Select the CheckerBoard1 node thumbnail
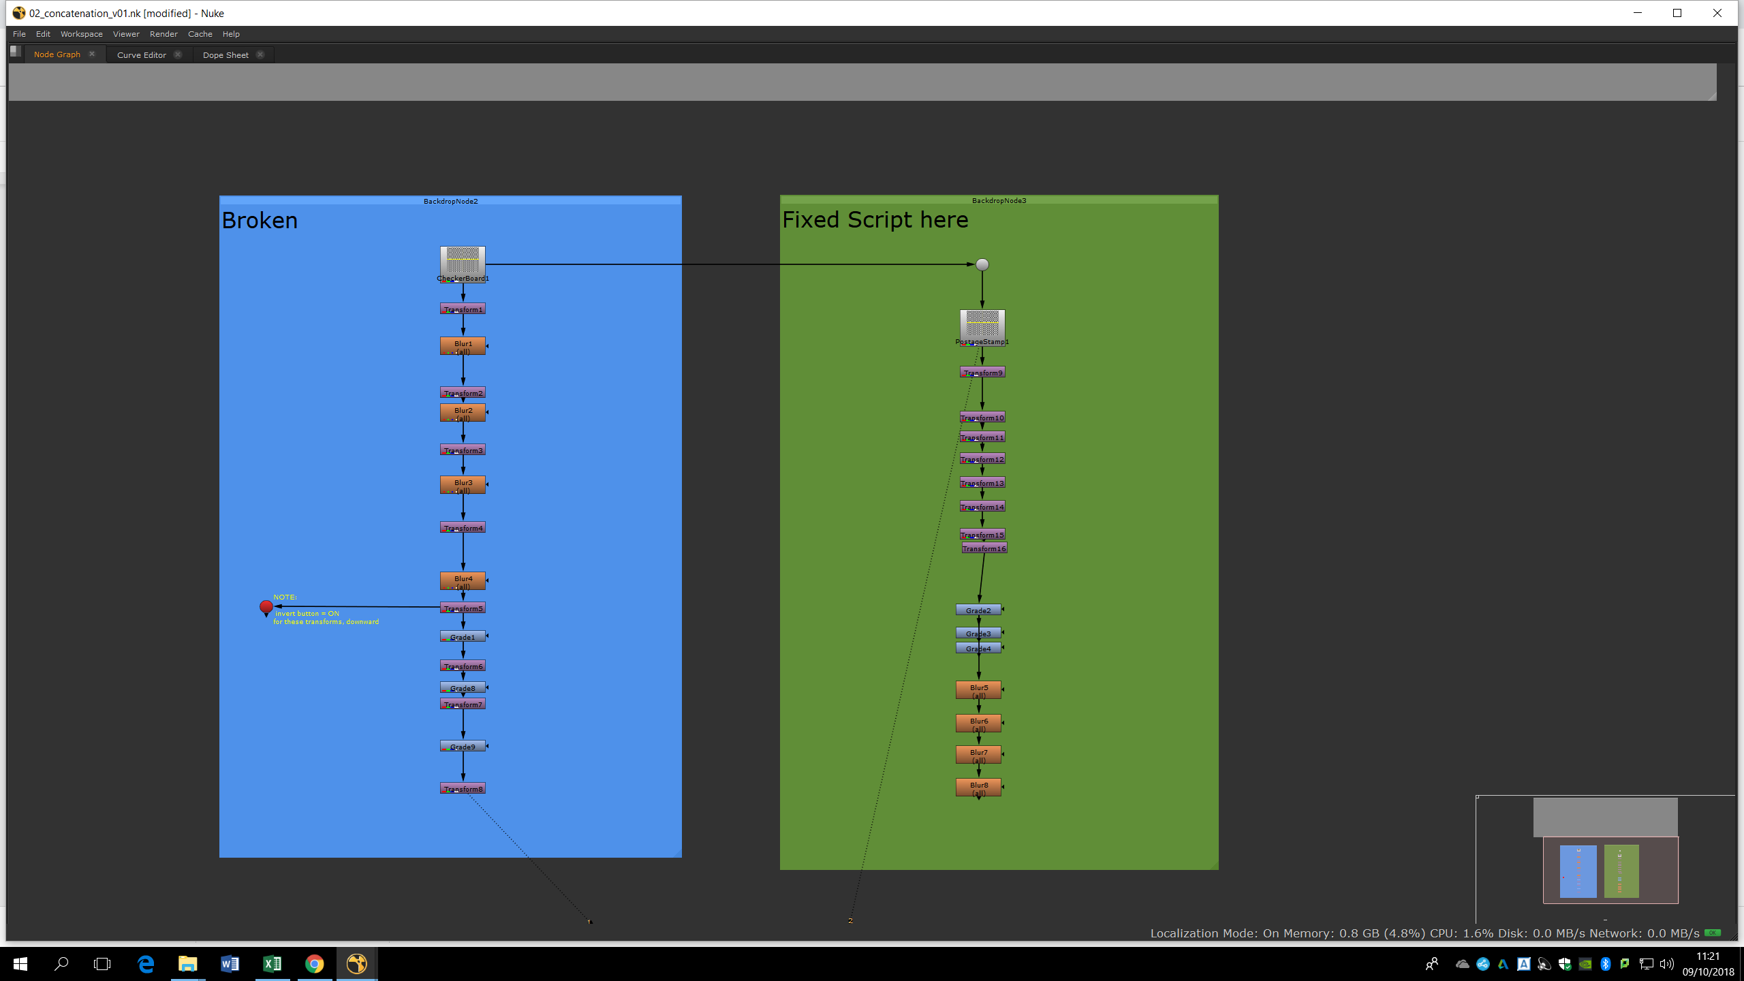Screen dimensions: 1744x981 point(463,260)
